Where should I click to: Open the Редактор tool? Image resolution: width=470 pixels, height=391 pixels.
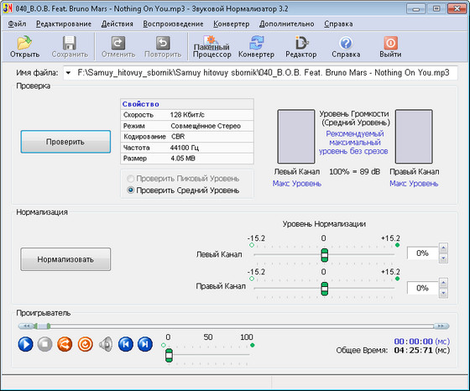click(301, 46)
